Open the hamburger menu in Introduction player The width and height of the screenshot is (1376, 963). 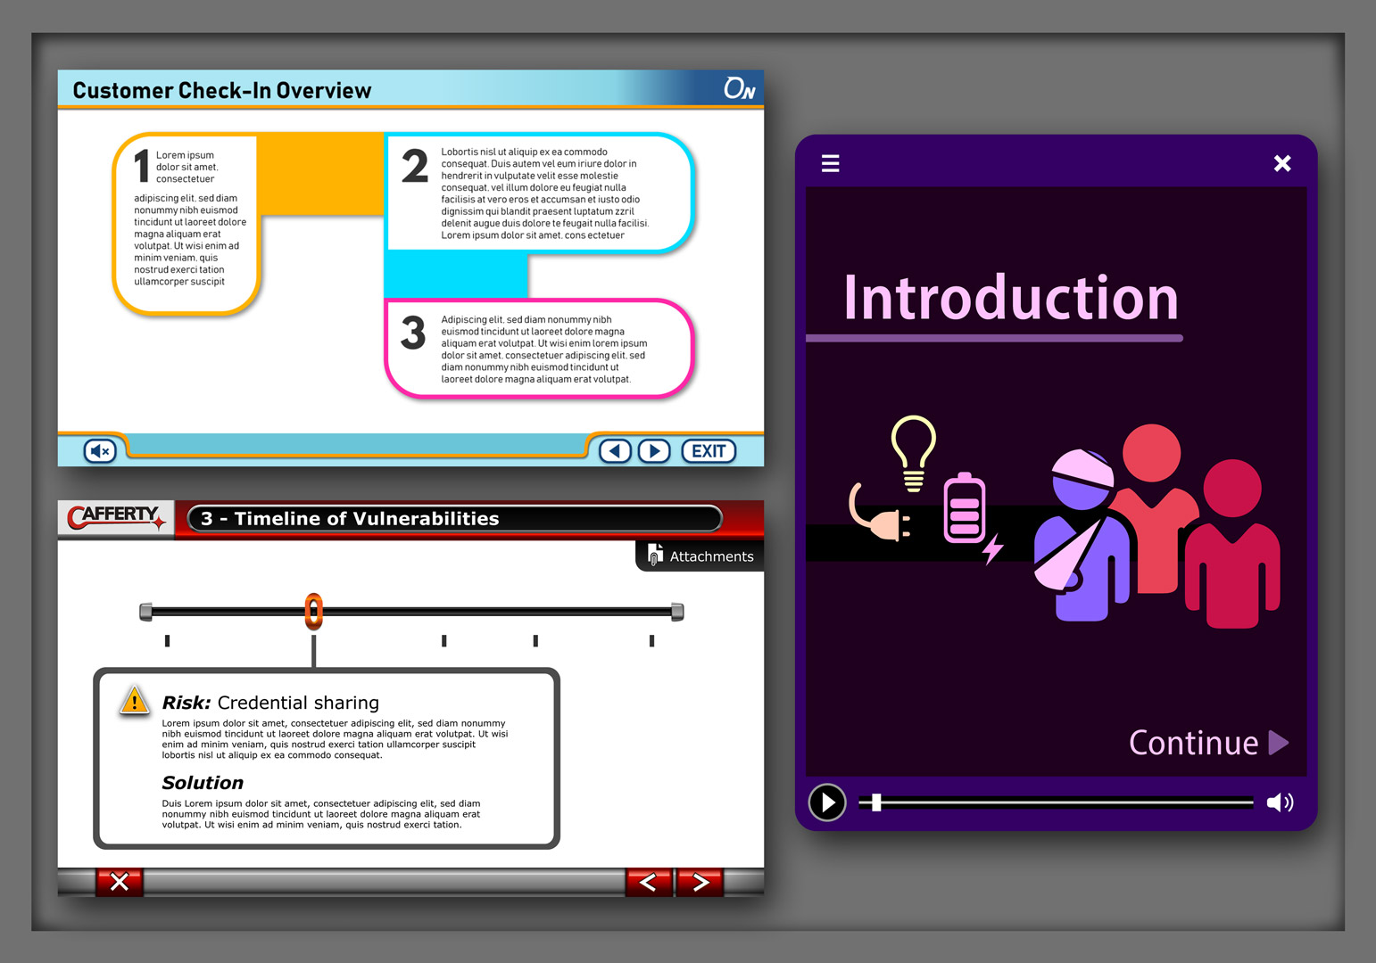point(830,163)
